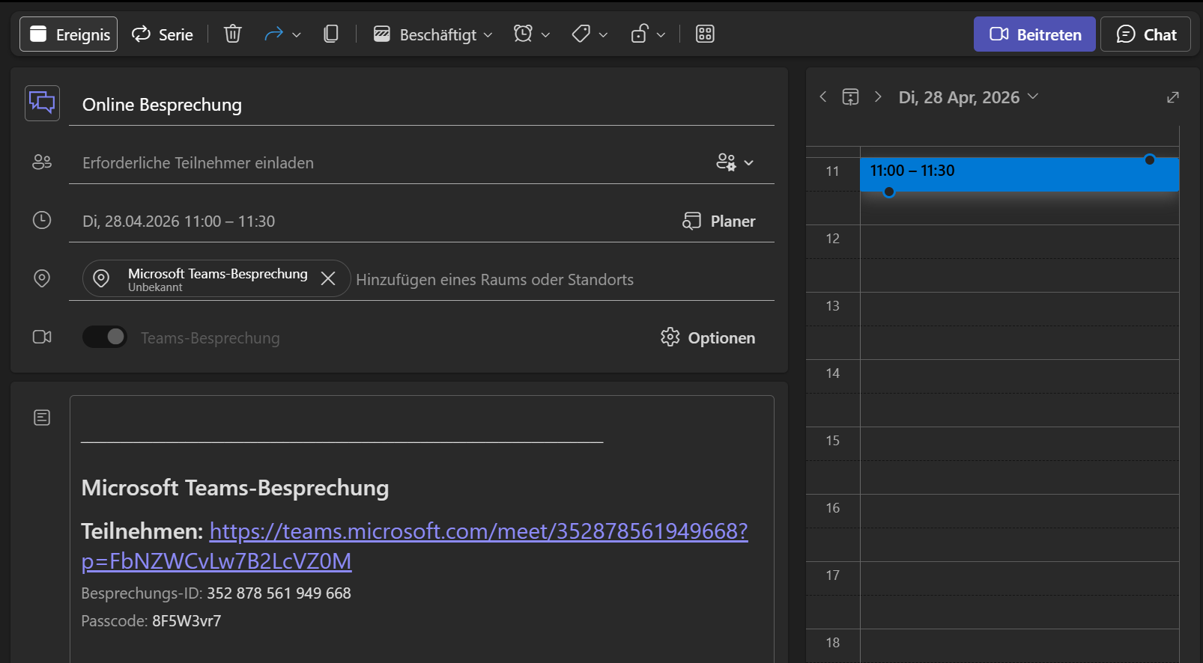Go to next day in calendar
This screenshot has height=663, width=1203.
878,97
